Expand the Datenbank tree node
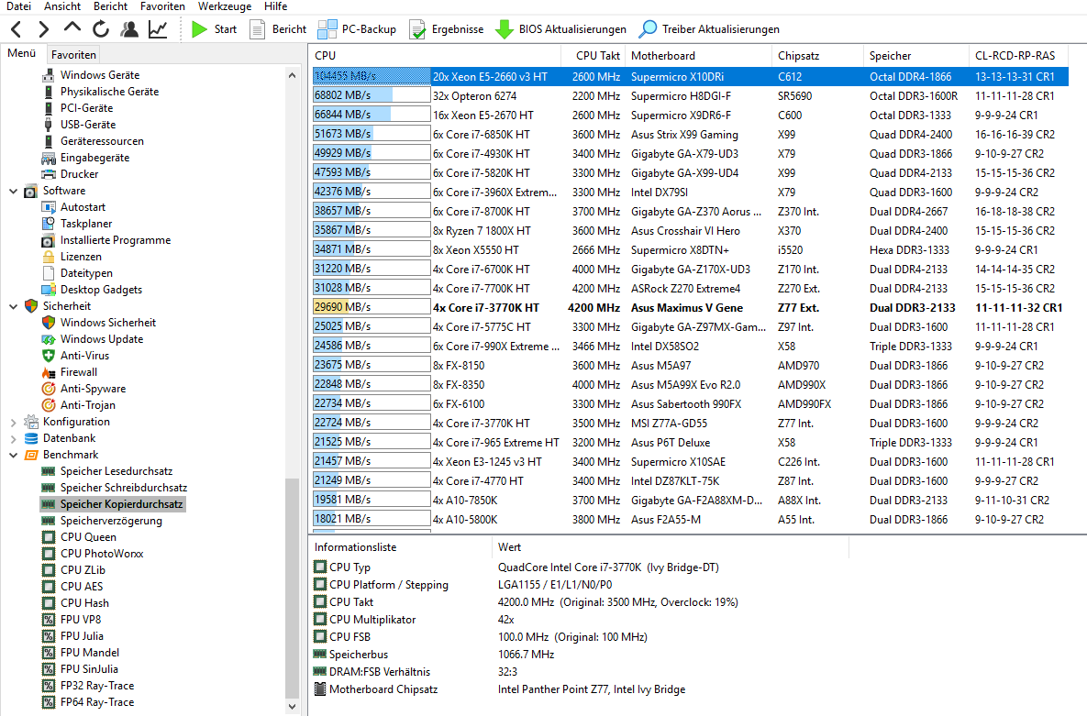 (x=13, y=438)
